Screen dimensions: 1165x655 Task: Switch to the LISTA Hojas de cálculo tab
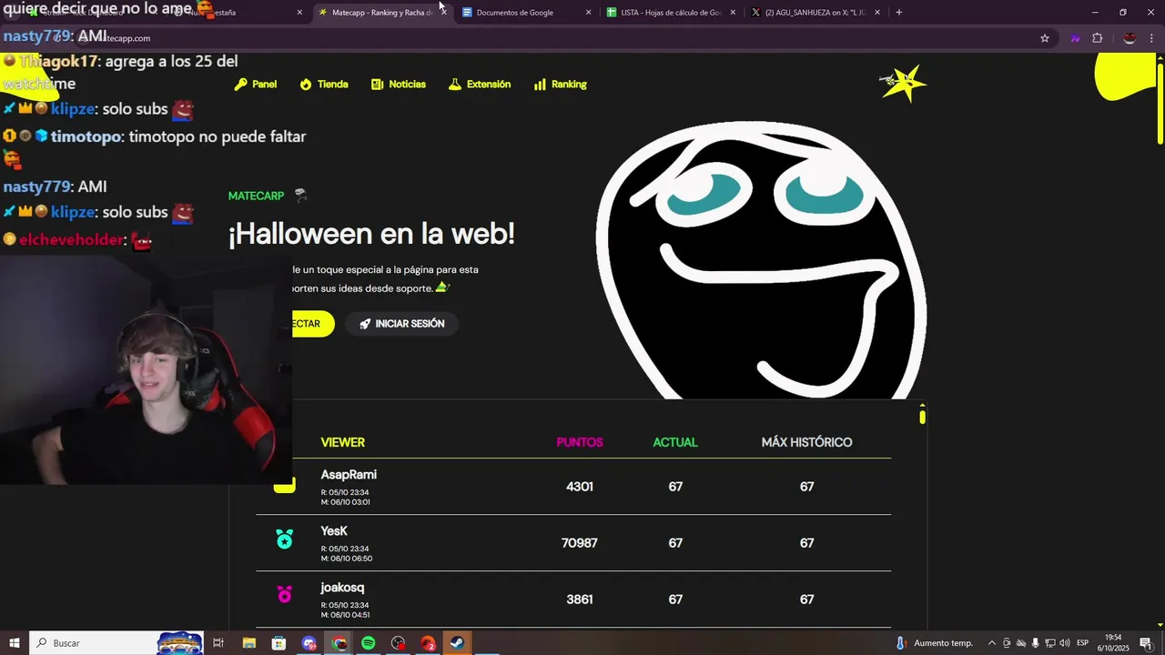672,13
